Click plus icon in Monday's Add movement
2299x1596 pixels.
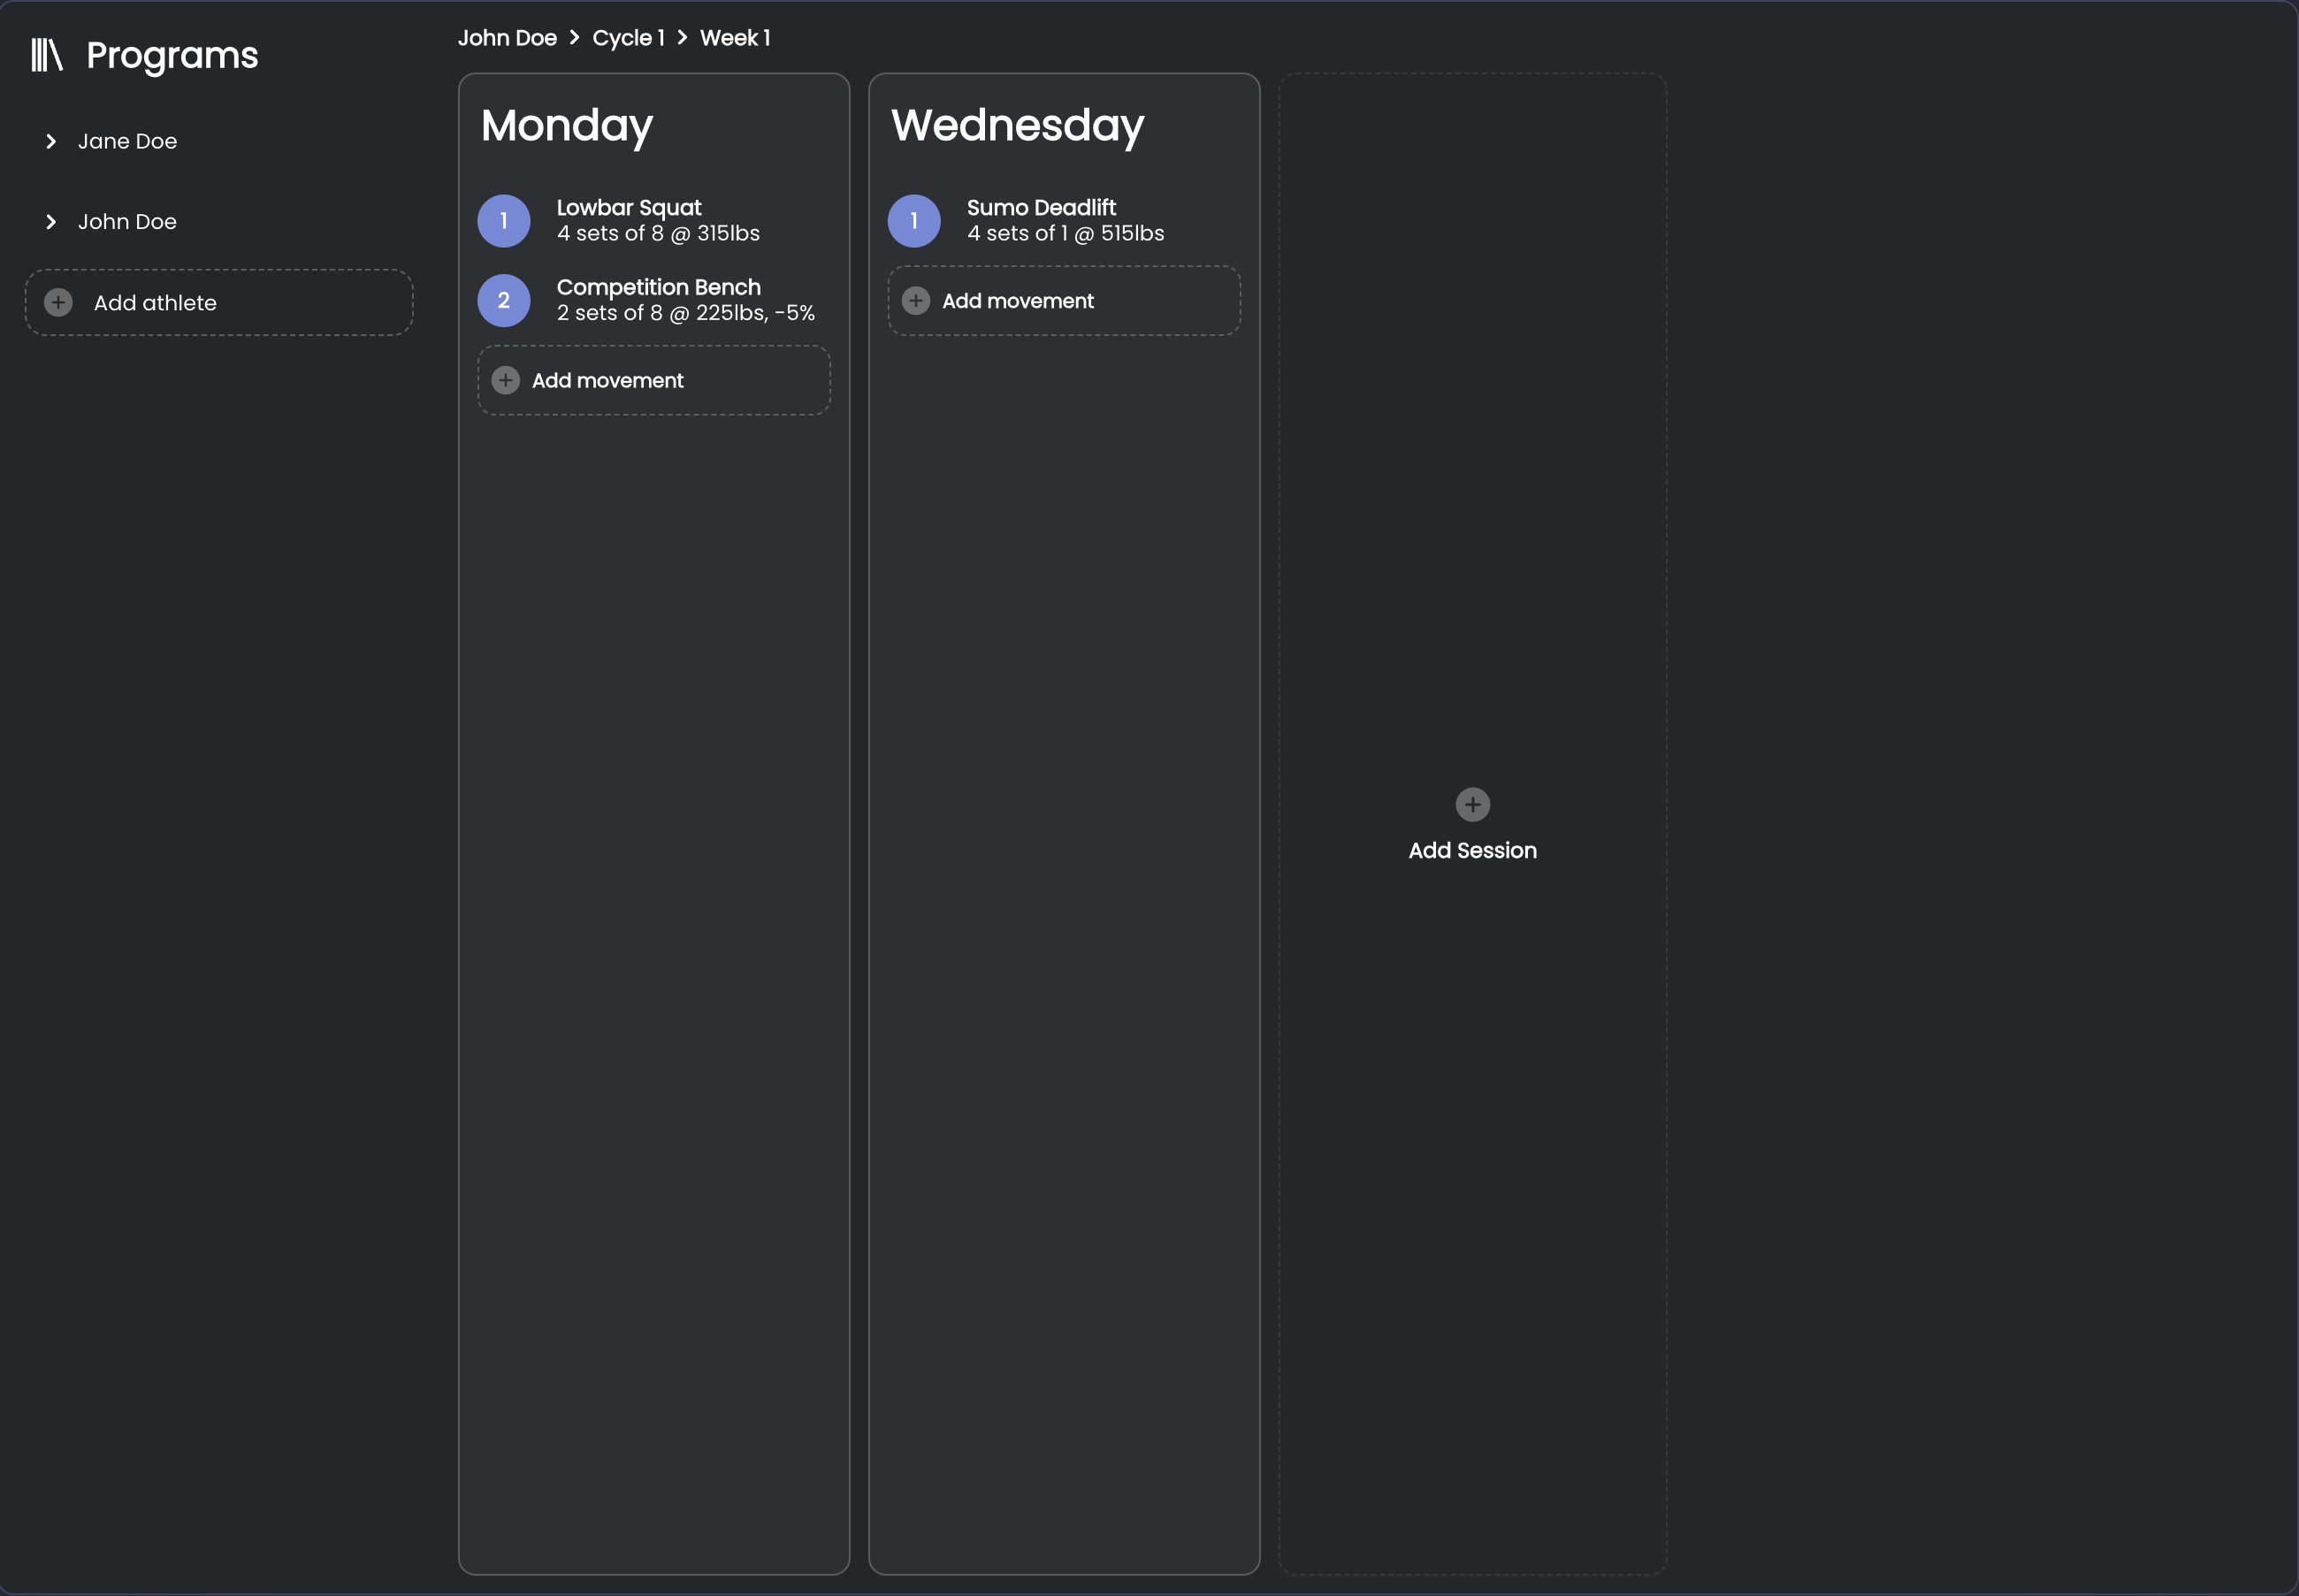(506, 381)
